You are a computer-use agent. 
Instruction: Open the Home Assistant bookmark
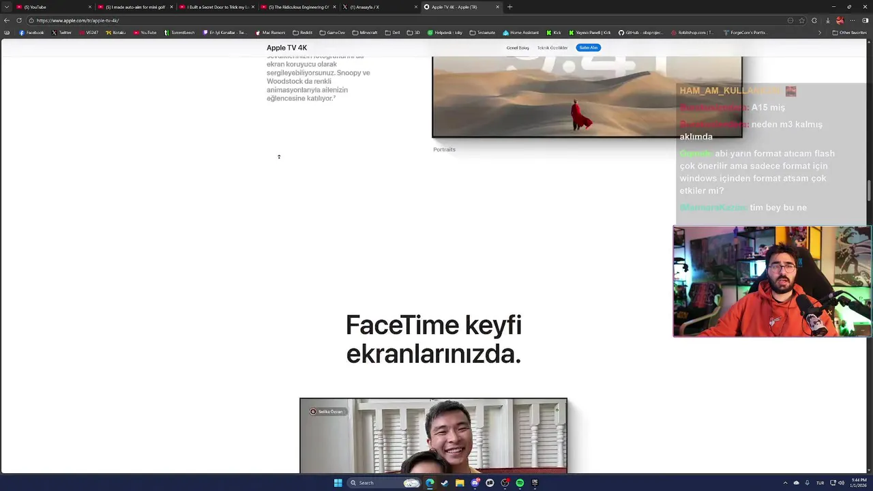point(520,33)
